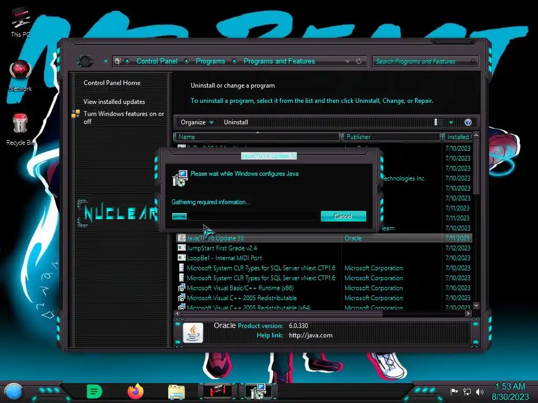
Task: Open the Network desktop icon
Action: (x=20, y=76)
